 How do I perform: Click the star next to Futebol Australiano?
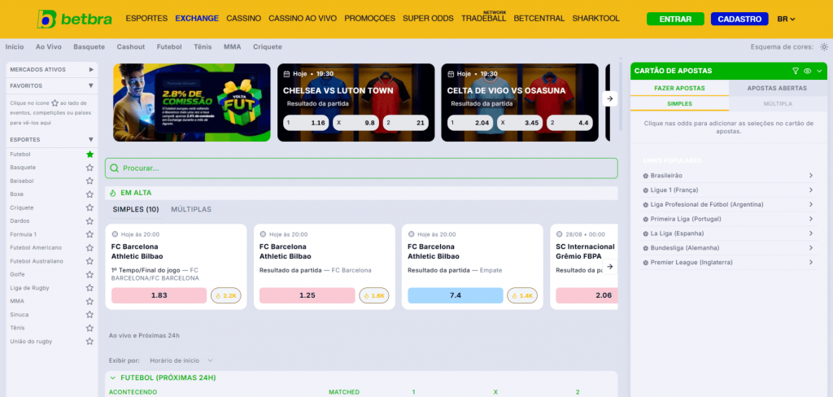pos(89,261)
